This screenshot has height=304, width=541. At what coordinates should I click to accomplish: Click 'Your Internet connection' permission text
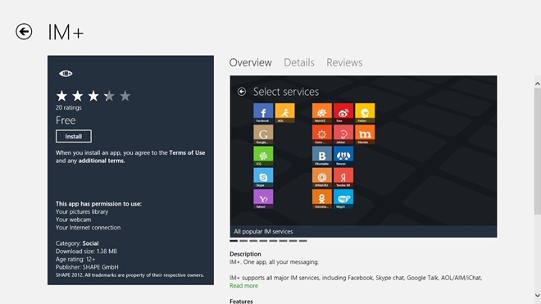(x=88, y=228)
